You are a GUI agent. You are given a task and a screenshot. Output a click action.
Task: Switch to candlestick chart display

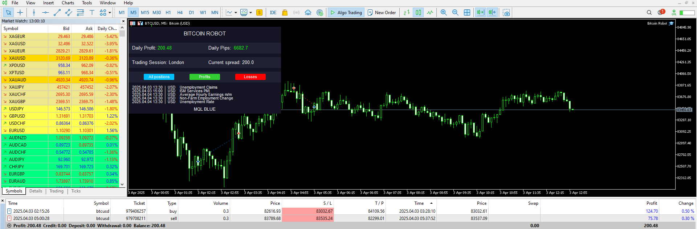point(418,13)
